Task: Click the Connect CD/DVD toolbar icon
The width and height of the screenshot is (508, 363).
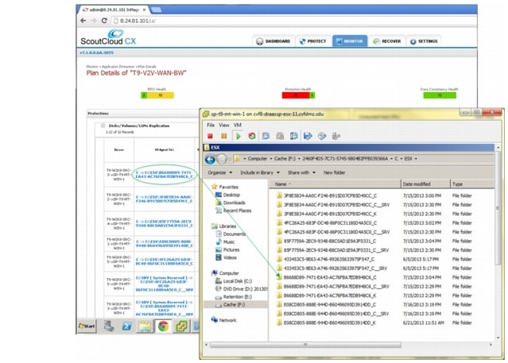Action: [x=322, y=136]
